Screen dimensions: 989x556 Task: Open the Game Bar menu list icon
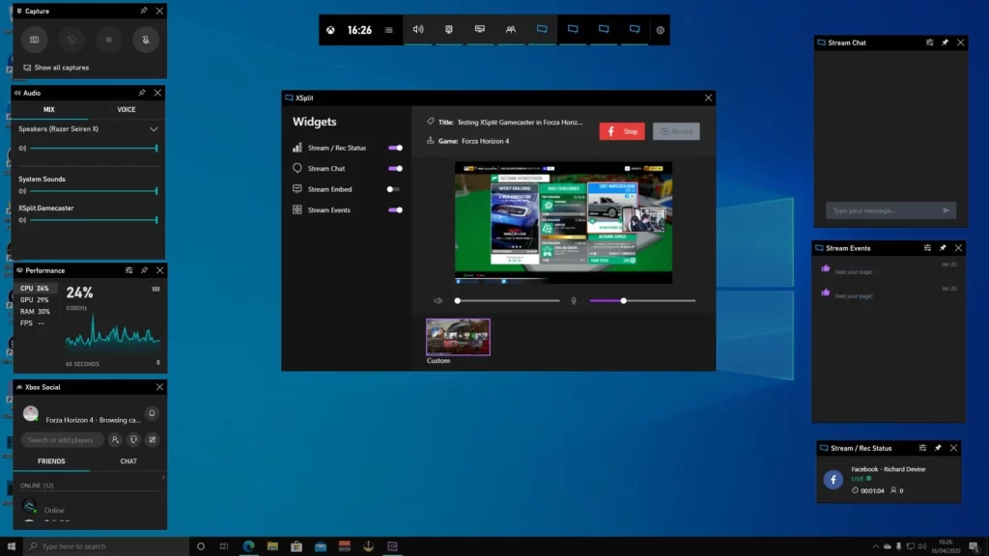coord(388,30)
